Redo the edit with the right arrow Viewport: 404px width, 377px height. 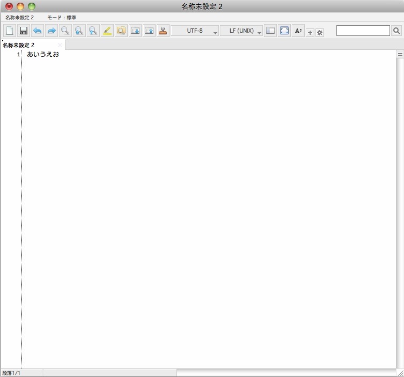pos(52,31)
